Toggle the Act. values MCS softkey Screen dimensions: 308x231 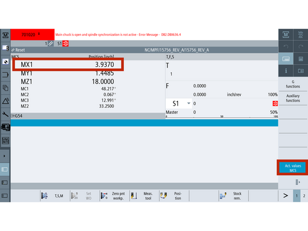pos(293,168)
